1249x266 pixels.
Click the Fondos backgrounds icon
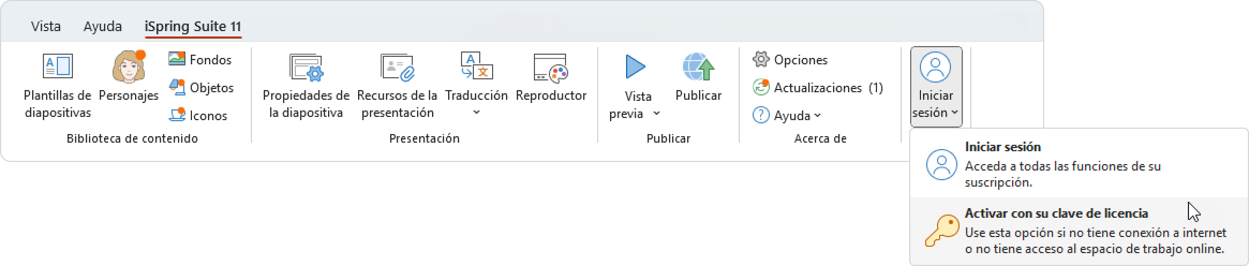(x=177, y=60)
